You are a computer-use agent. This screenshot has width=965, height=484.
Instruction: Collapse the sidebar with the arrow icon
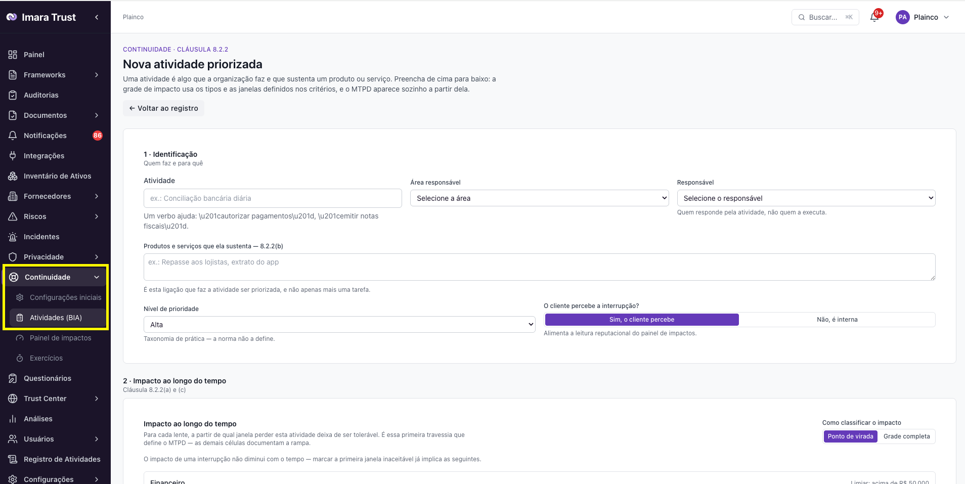click(97, 17)
